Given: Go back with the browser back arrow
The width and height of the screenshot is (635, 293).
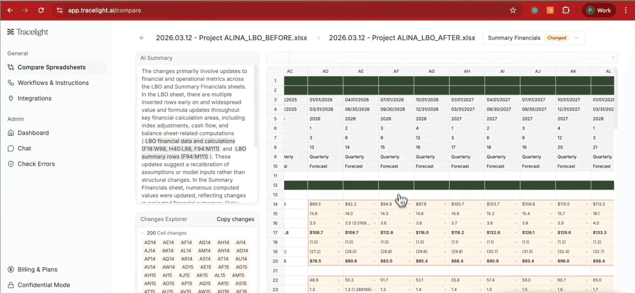Looking at the screenshot, I should click(x=10, y=10).
